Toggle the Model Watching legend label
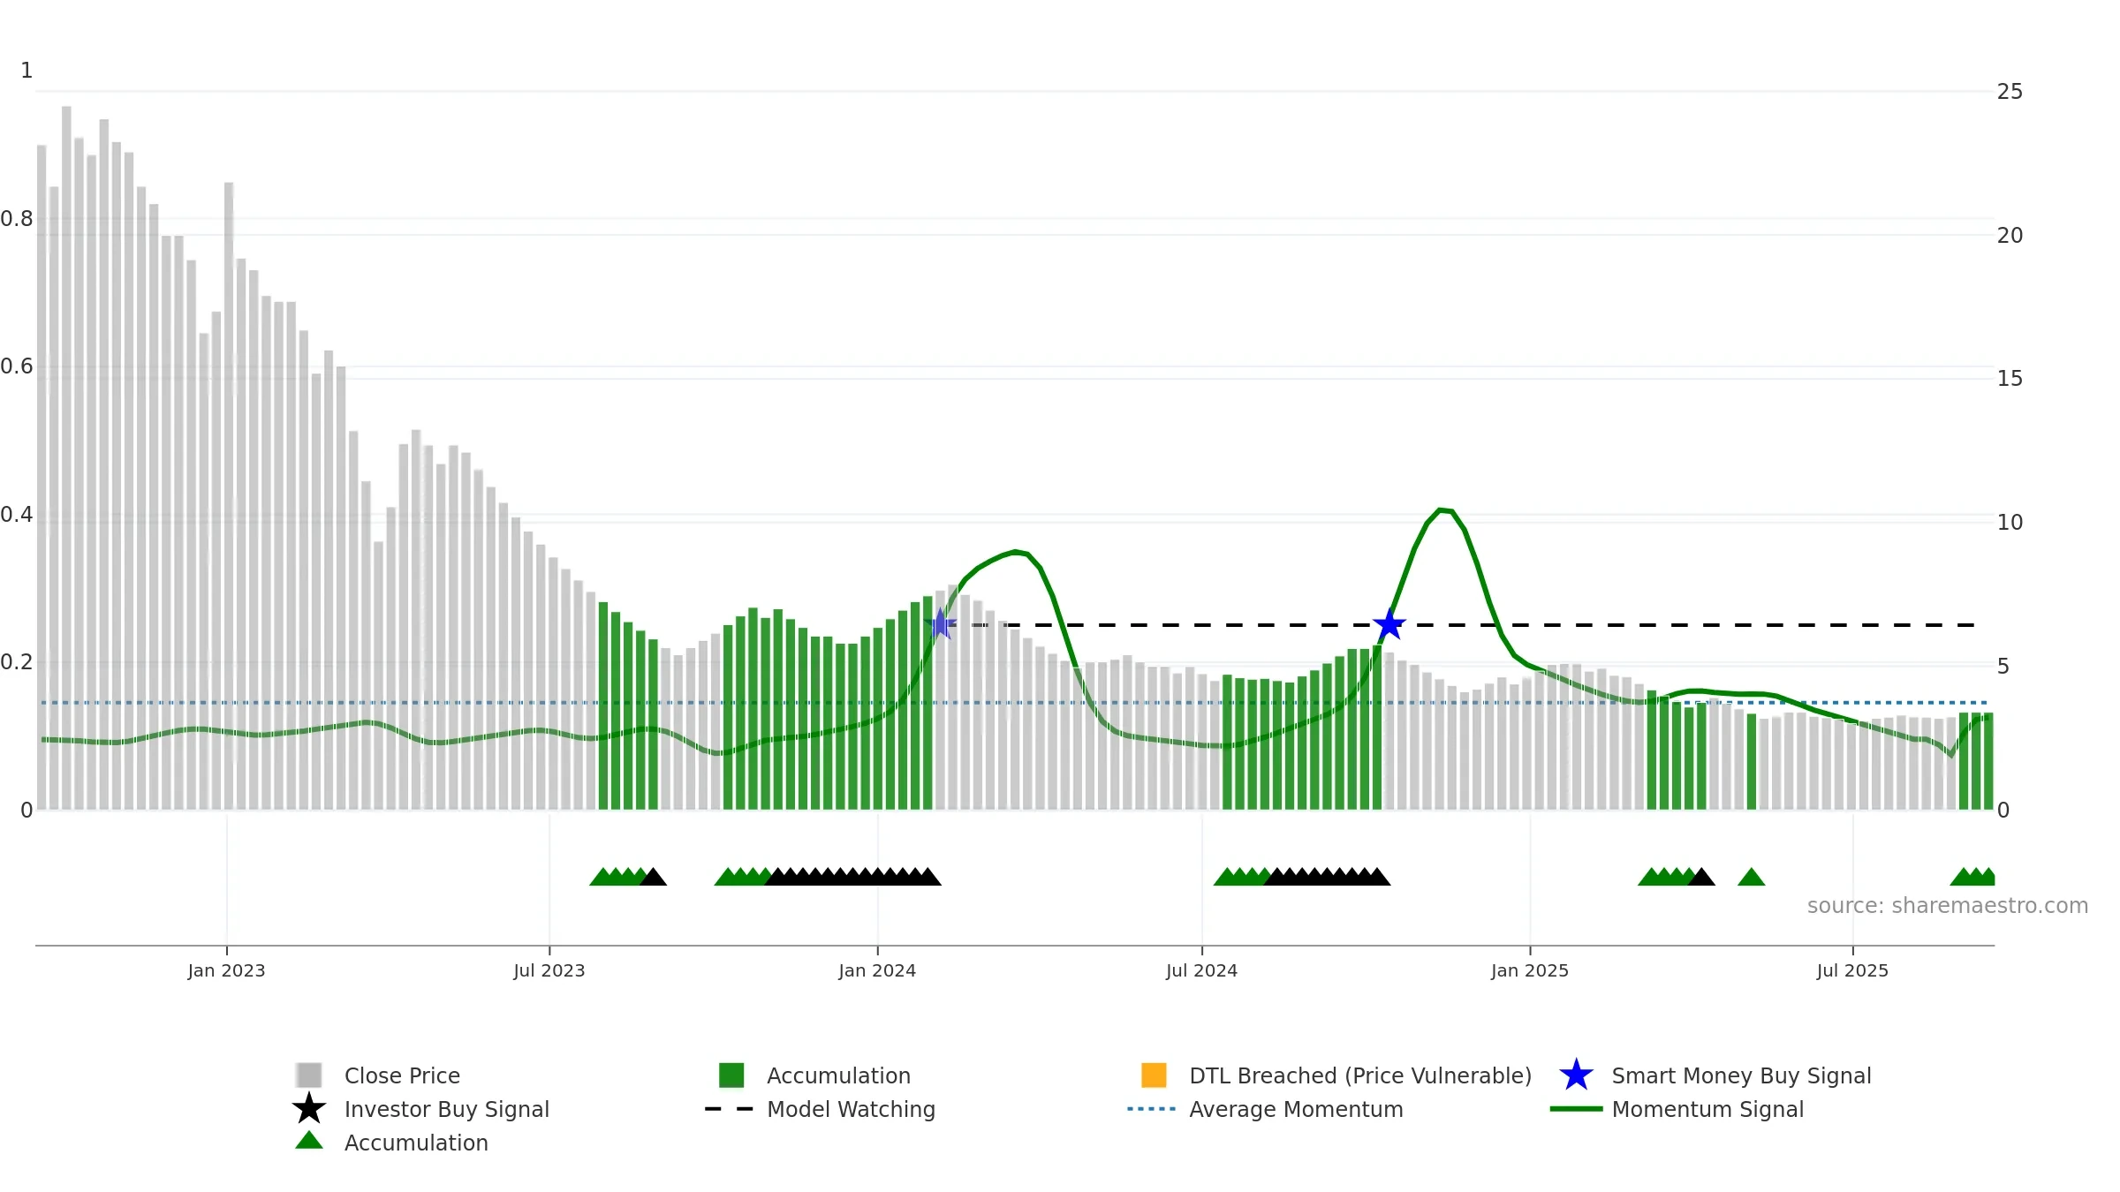This screenshot has height=1192, width=2120. [851, 1109]
